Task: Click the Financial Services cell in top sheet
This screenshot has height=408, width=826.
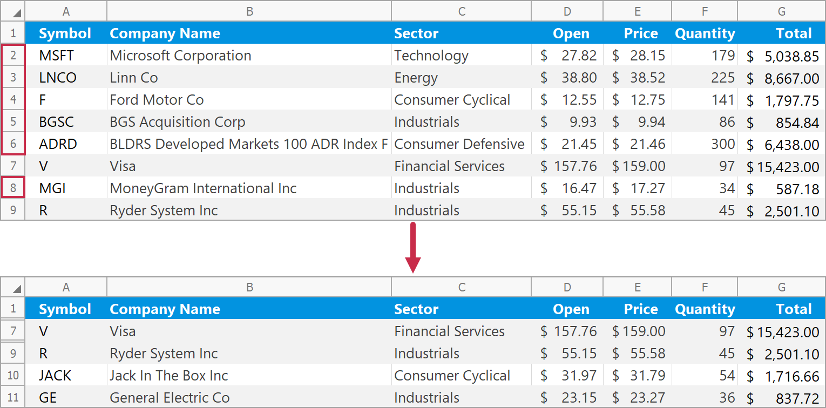Action: coord(449,166)
